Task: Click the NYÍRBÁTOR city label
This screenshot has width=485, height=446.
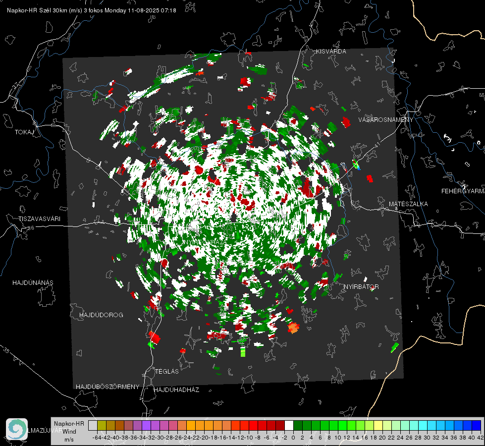Action: click(x=361, y=287)
